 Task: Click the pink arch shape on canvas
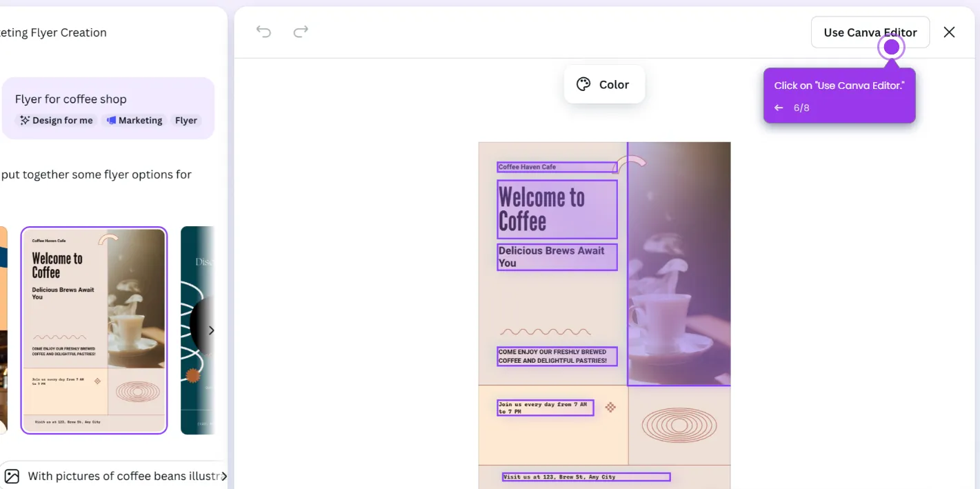(629, 164)
